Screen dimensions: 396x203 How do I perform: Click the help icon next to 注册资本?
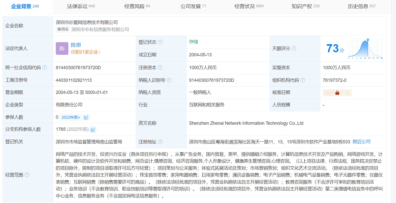[x=160, y=67]
